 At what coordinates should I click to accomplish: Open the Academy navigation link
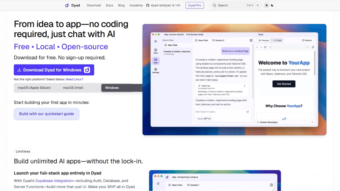point(136,5)
